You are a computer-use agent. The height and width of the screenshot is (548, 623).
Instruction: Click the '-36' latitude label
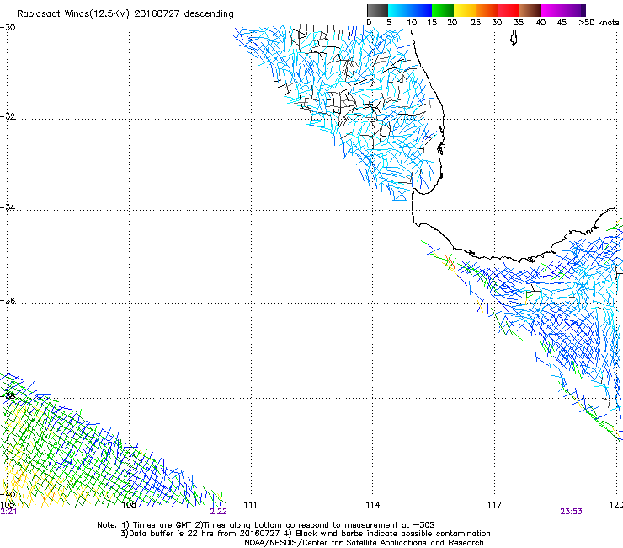click(x=8, y=300)
